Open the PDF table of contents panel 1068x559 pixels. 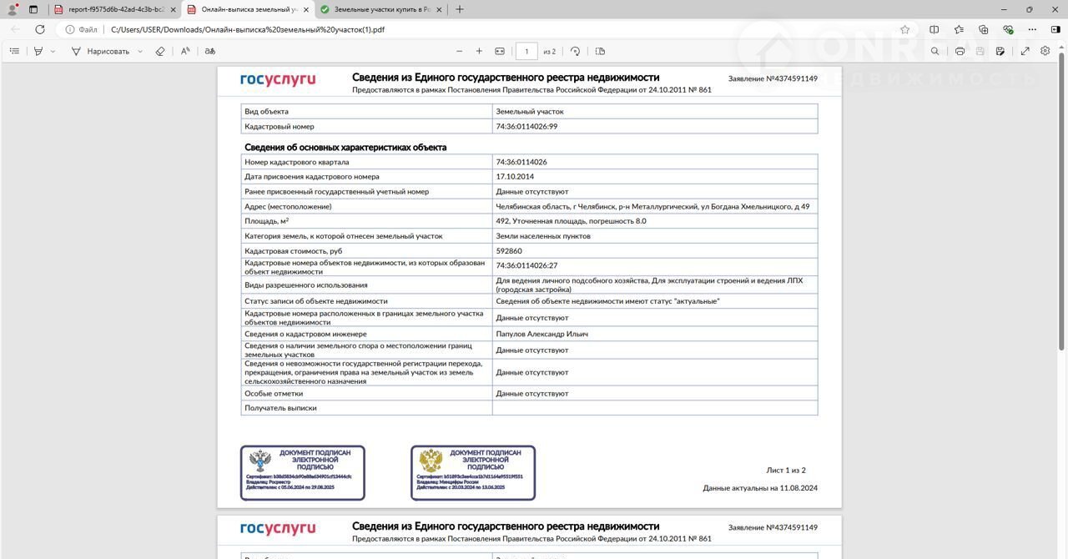coord(14,51)
